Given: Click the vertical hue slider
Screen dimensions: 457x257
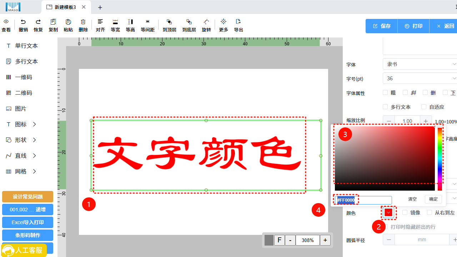Looking at the screenshot, I should tap(440, 158).
